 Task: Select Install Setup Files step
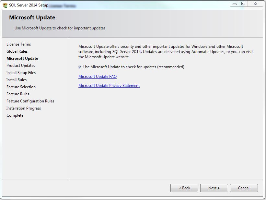pyautogui.click(x=21, y=73)
